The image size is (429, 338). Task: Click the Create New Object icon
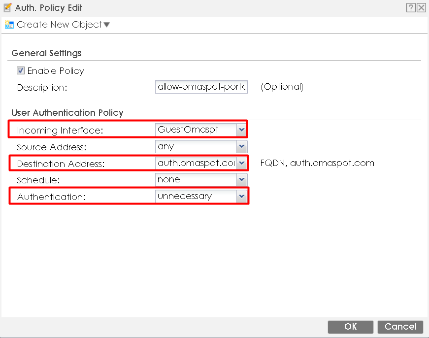(9, 25)
